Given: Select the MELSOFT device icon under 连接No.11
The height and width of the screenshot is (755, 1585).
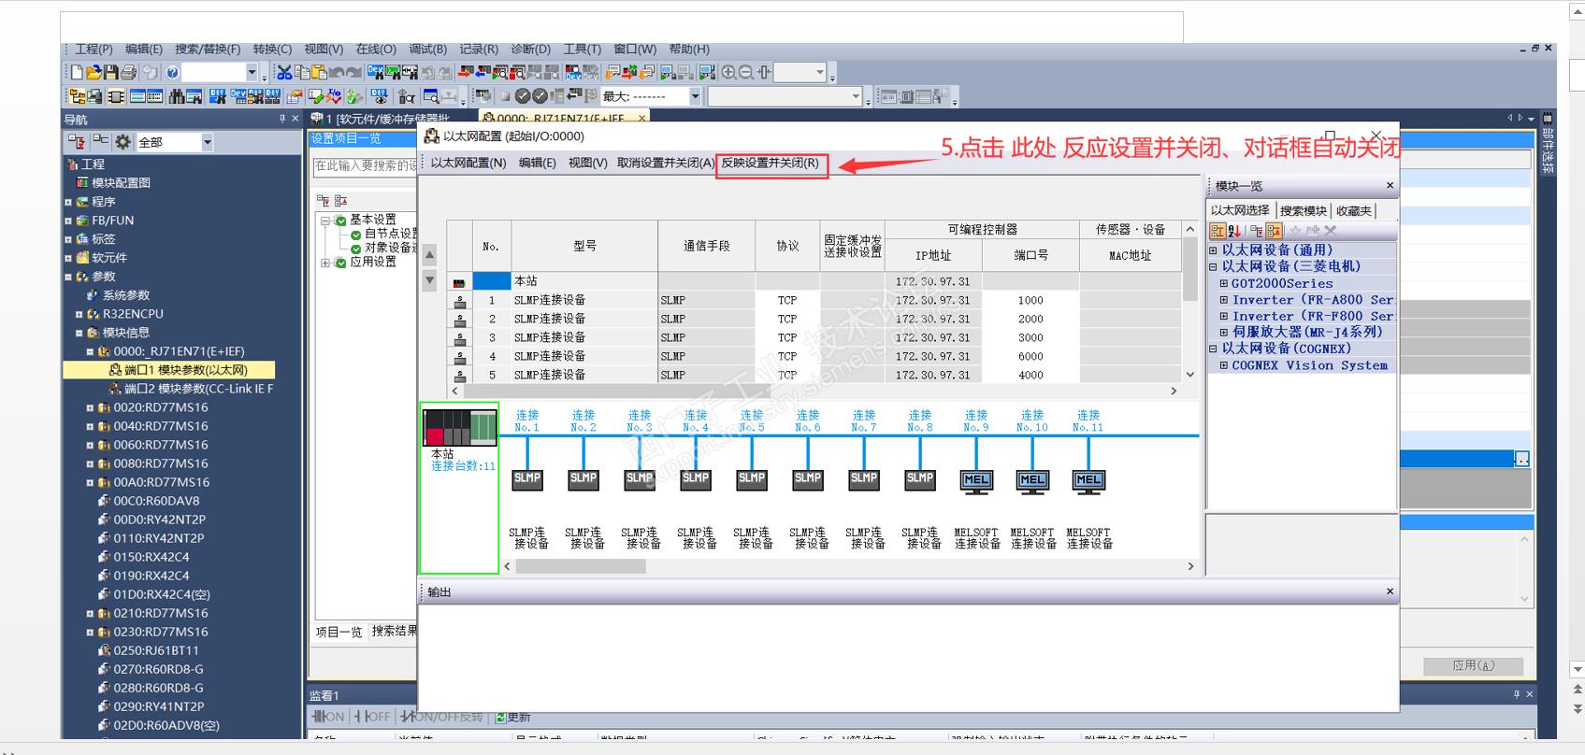Looking at the screenshot, I should coord(1088,480).
